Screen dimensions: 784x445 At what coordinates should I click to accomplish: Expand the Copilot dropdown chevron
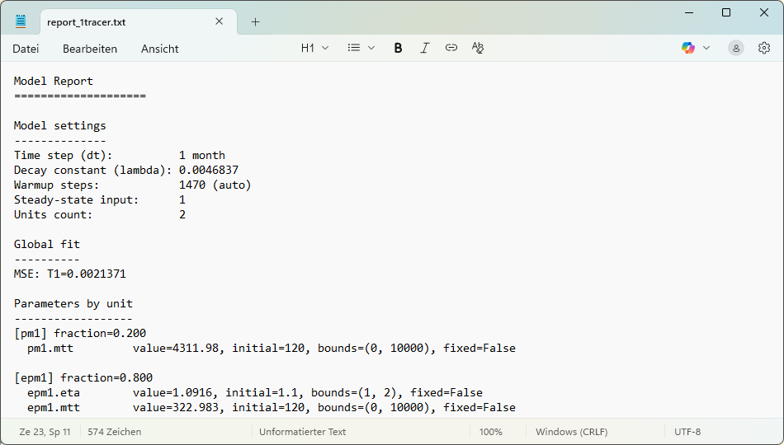pyautogui.click(x=706, y=48)
